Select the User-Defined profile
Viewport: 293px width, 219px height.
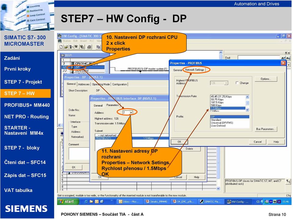[x=230, y=126]
